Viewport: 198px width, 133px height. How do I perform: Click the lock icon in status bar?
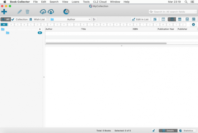point(154,130)
